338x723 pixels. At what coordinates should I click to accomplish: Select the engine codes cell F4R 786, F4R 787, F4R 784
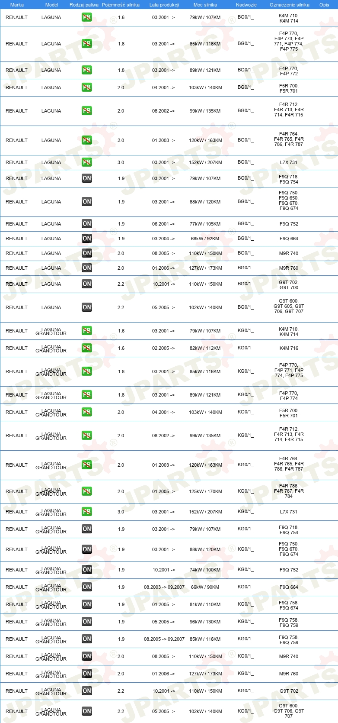289,491
